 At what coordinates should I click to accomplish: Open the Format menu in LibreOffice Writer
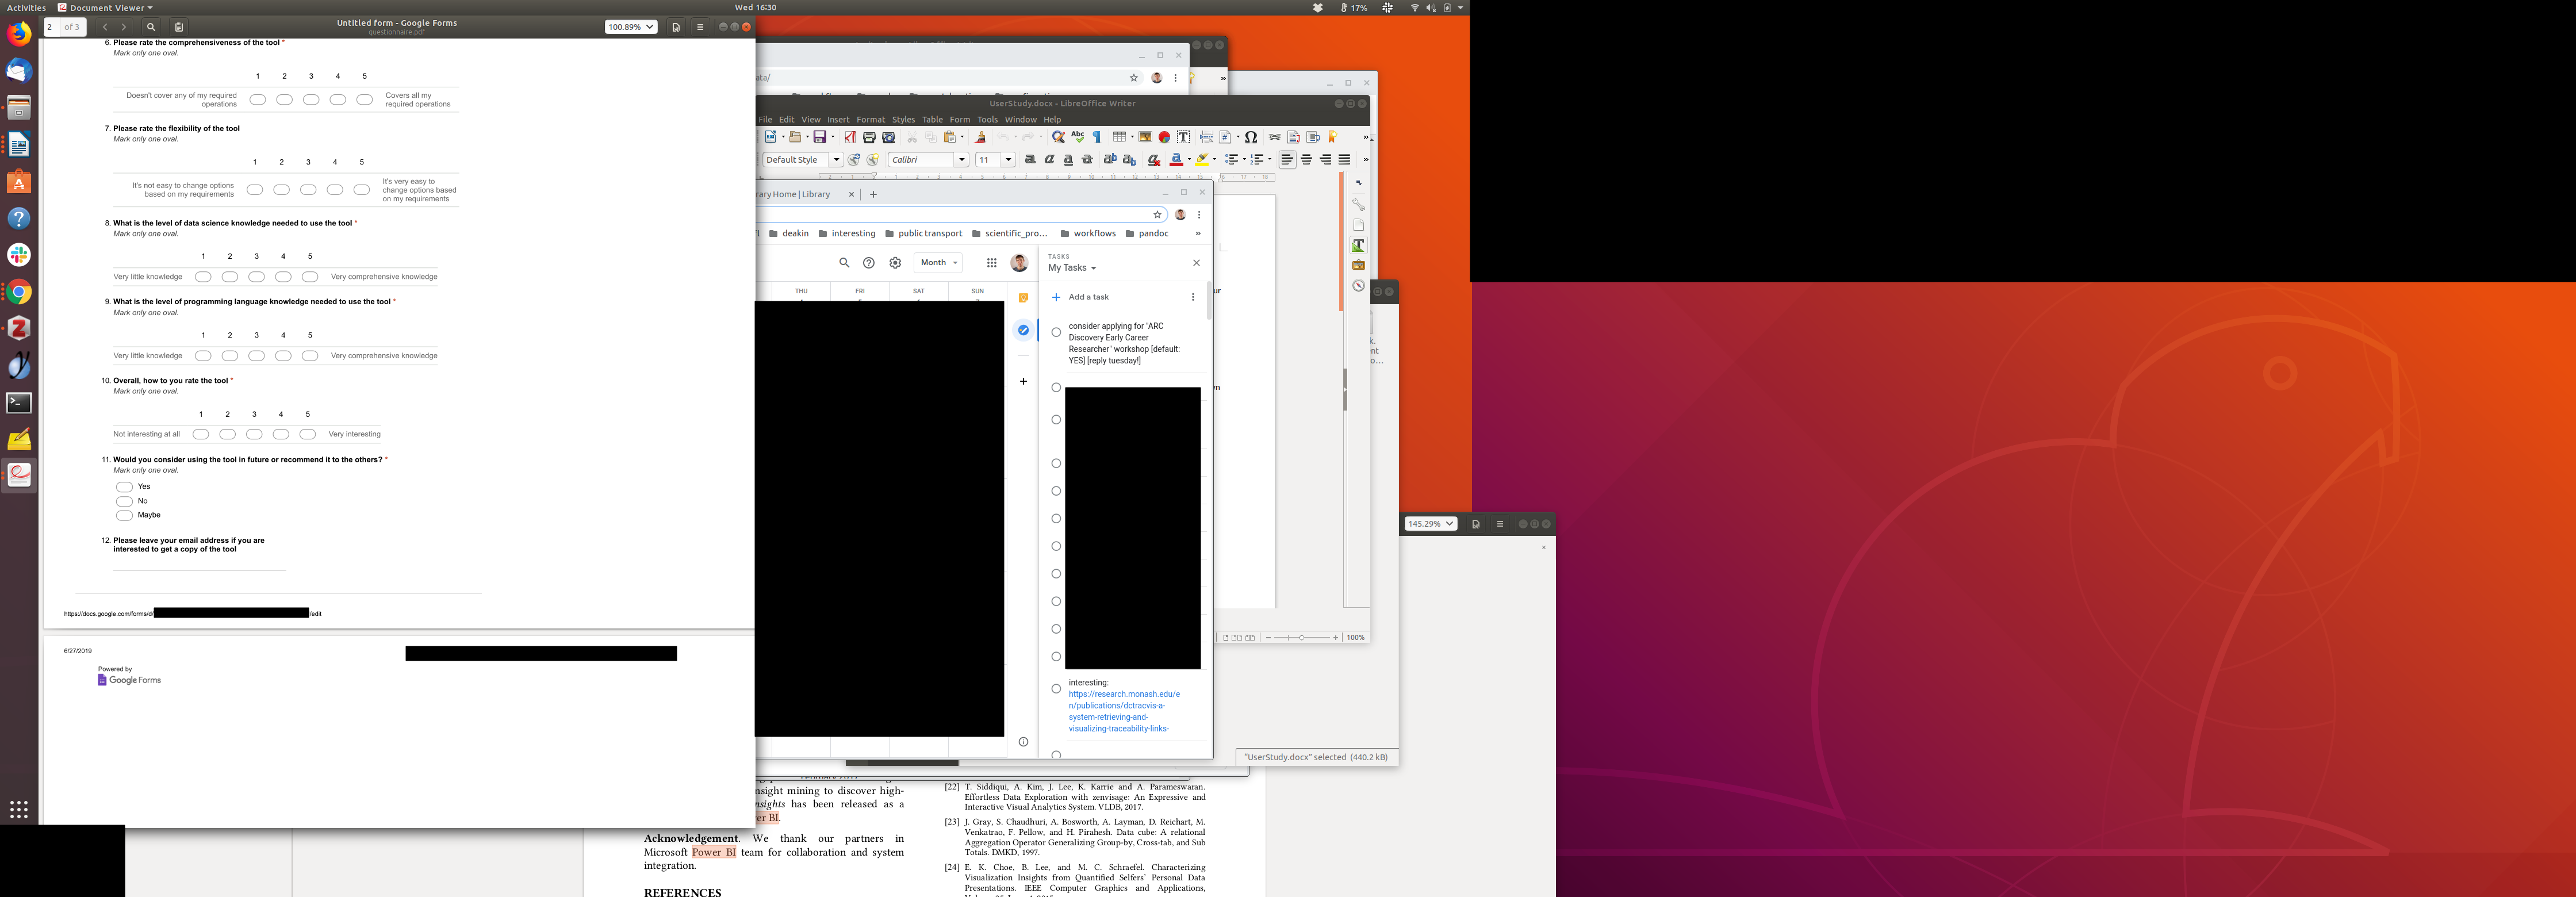870,119
